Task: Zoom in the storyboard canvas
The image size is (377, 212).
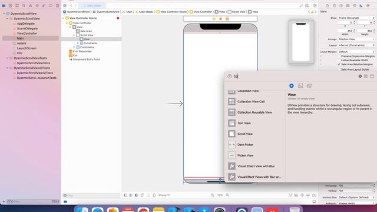Action: [227, 195]
